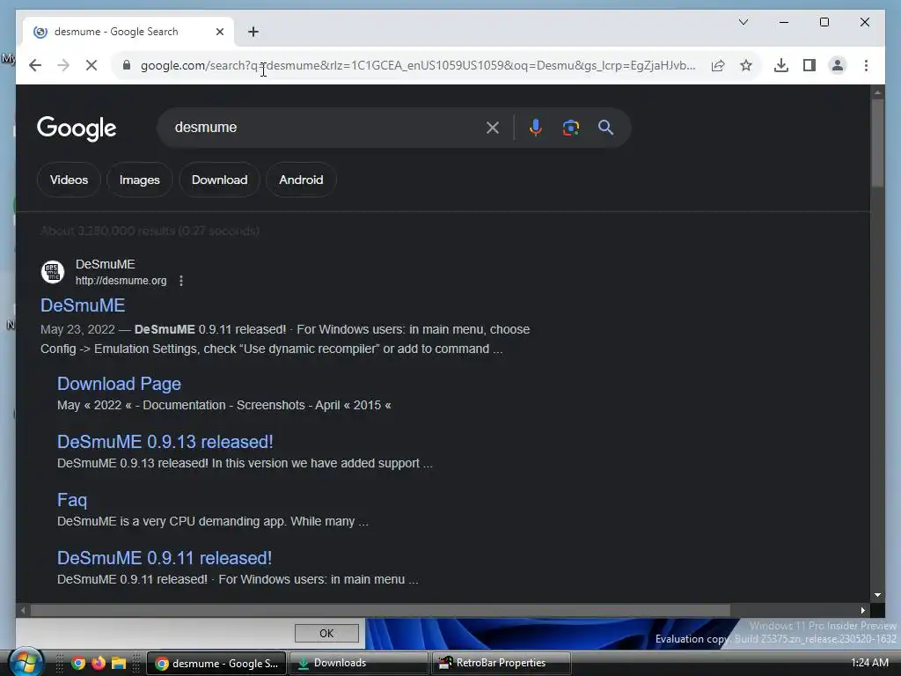Viewport: 901px width, 676px height.
Task: Search by image with Google Lens
Action: (570, 128)
